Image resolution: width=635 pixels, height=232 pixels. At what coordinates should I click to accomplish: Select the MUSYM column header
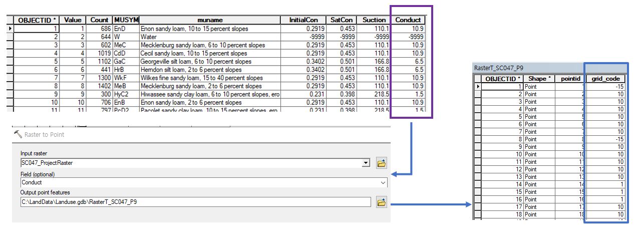[126, 20]
